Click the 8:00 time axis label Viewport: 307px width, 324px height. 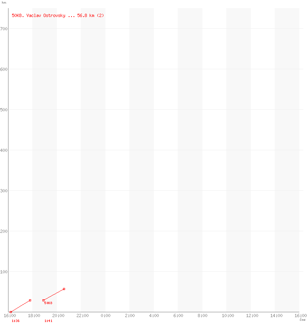(202, 315)
